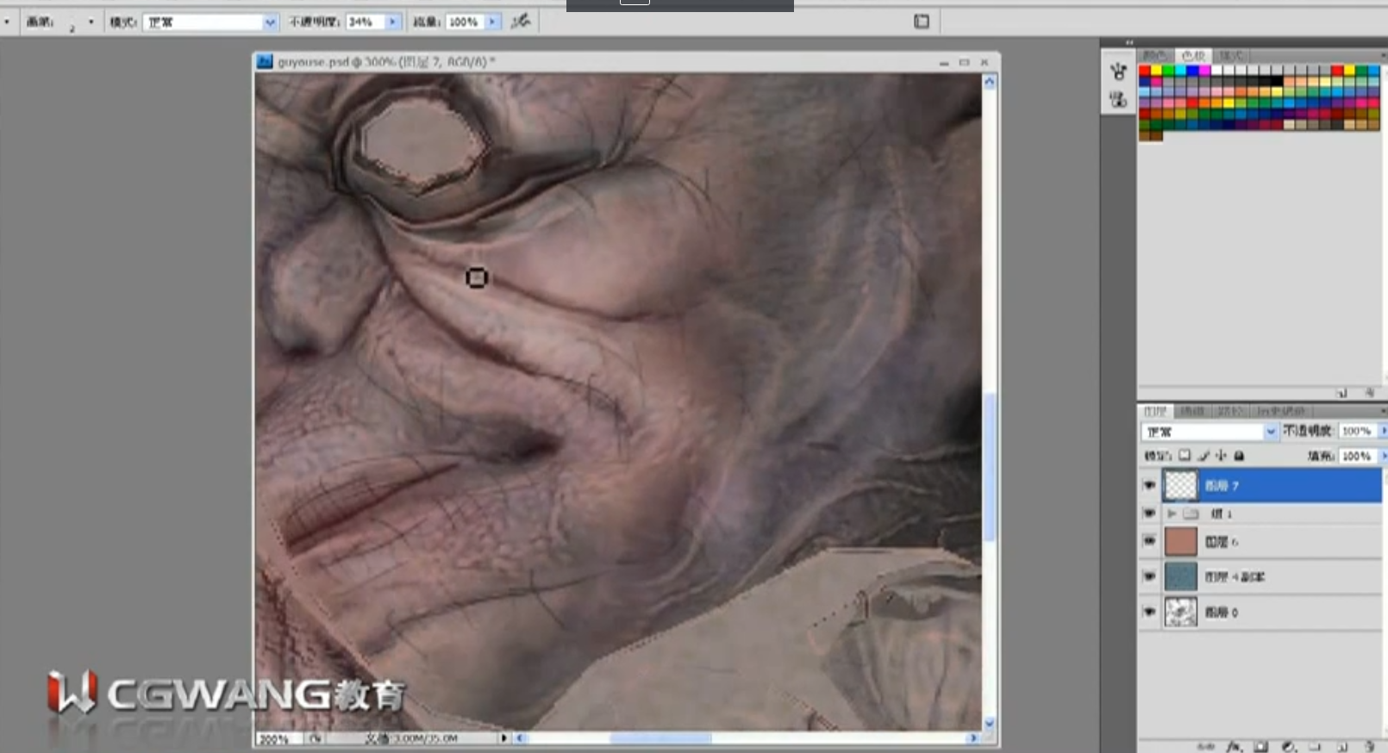
Task: Switch to the Paths tab
Action: click(x=1229, y=411)
